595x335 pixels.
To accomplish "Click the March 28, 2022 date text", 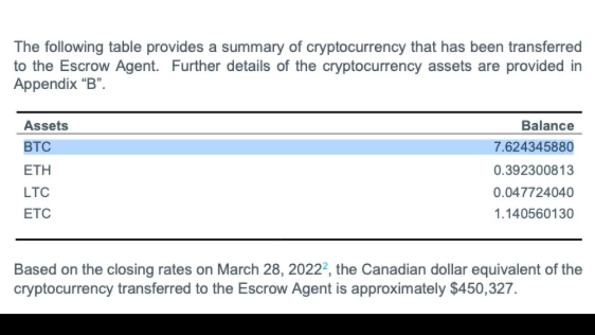I will [270, 269].
